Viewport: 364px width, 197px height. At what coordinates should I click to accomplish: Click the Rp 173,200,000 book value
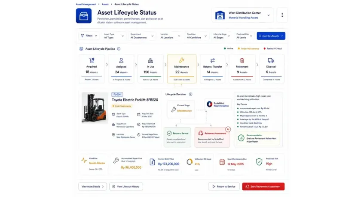coord(168,164)
